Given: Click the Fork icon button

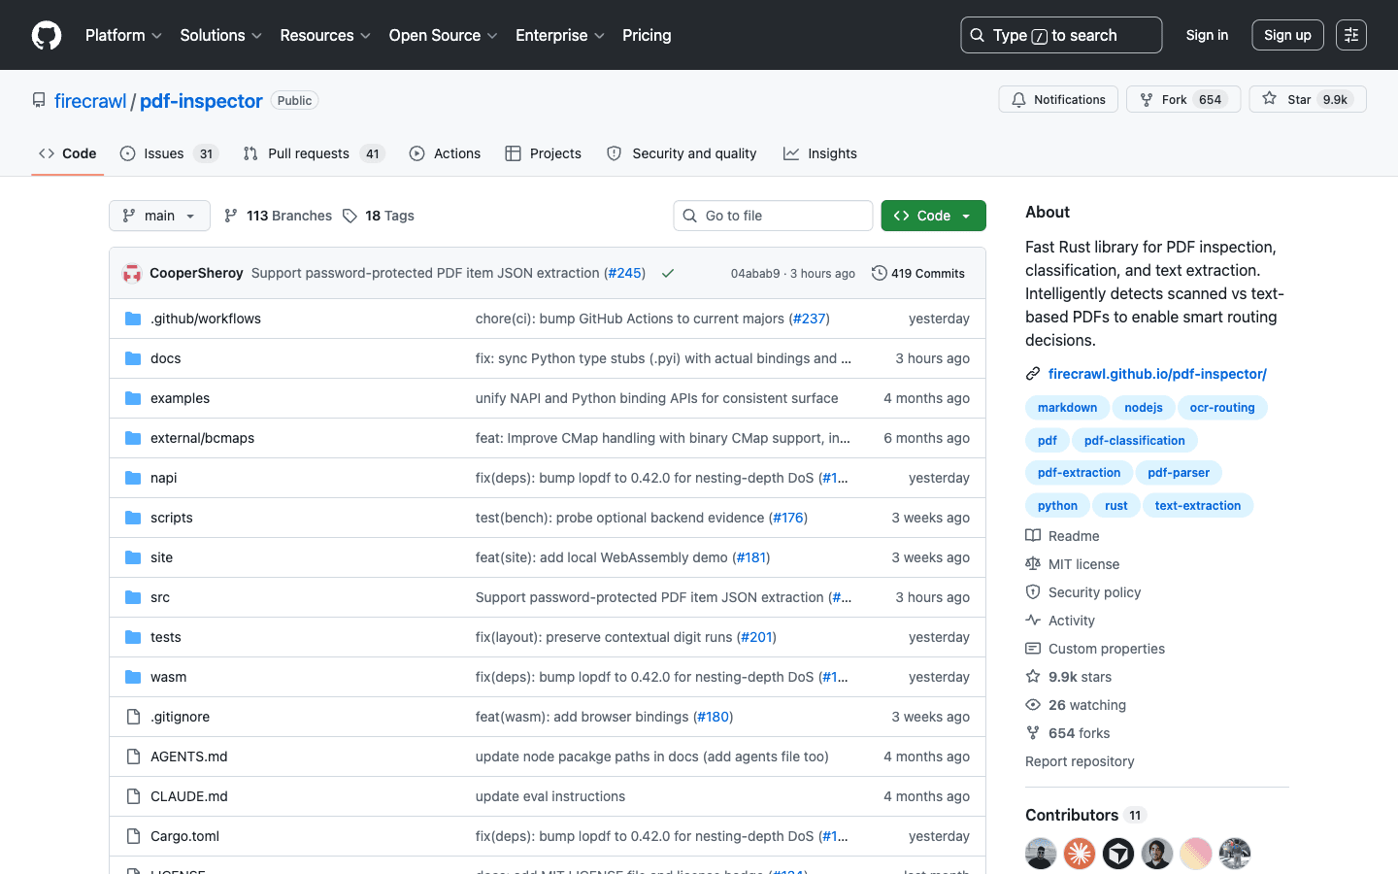Looking at the screenshot, I should [1147, 100].
